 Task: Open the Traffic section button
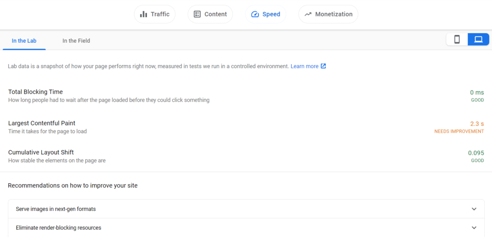[155, 14]
